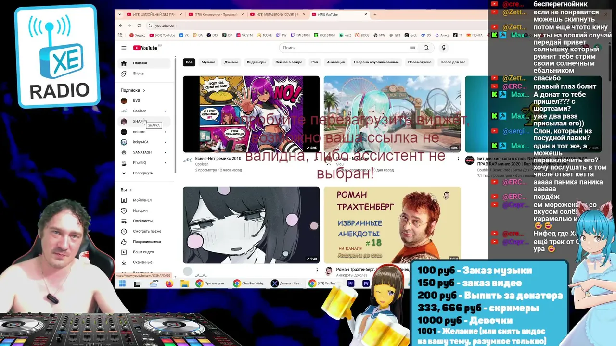Screen dimensions: 616x346
Task: Open the Windows Start menu
Action: [122, 284]
